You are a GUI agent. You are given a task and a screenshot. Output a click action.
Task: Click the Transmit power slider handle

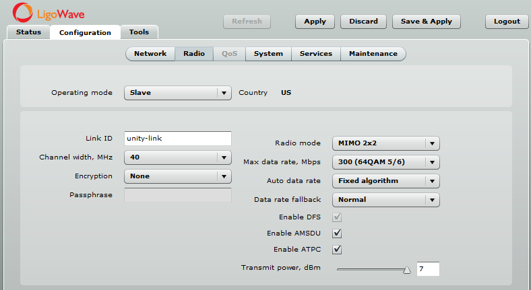pyautogui.click(x=406, y=270)
